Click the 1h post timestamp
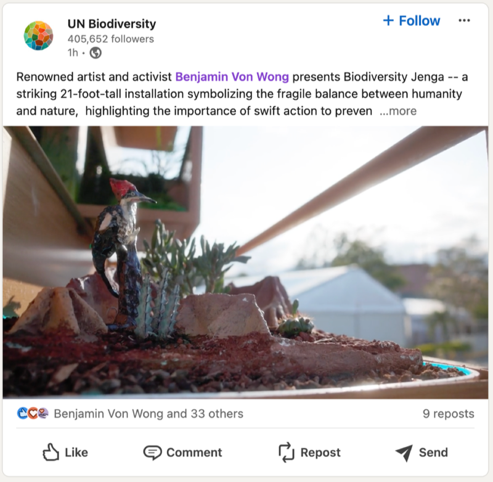Image resolution: width=493 pixels, height=482 pixels. point(73,53)
